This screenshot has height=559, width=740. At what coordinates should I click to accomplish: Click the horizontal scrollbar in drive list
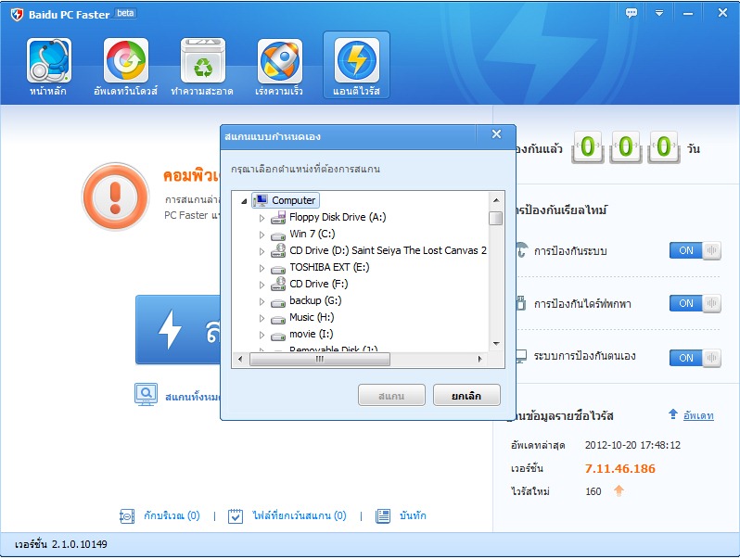[x=319, y=359]
